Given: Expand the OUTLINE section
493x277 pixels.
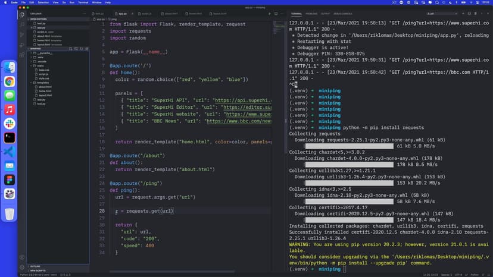Looking at the screenshot, I should [x=35, y=266].
